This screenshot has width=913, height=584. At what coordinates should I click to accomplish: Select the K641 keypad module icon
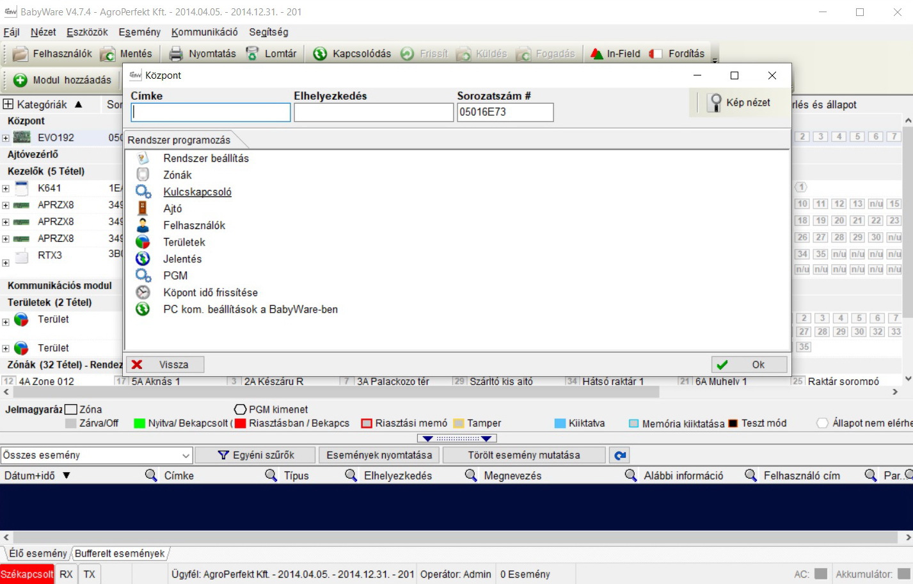point(22,188)
